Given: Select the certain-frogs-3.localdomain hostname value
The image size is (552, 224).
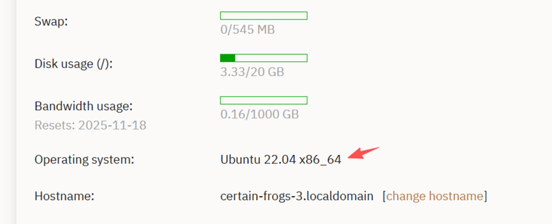Looking at the screenshot, I should click(x=296, y=196).
